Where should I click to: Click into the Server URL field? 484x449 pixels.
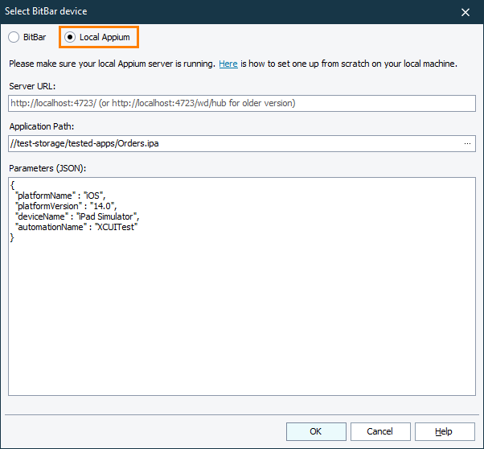(241, 103)
